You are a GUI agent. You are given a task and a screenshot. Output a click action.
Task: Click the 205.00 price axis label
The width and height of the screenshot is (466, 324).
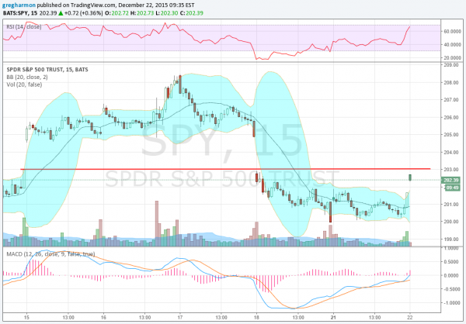(x=451, y=135)
